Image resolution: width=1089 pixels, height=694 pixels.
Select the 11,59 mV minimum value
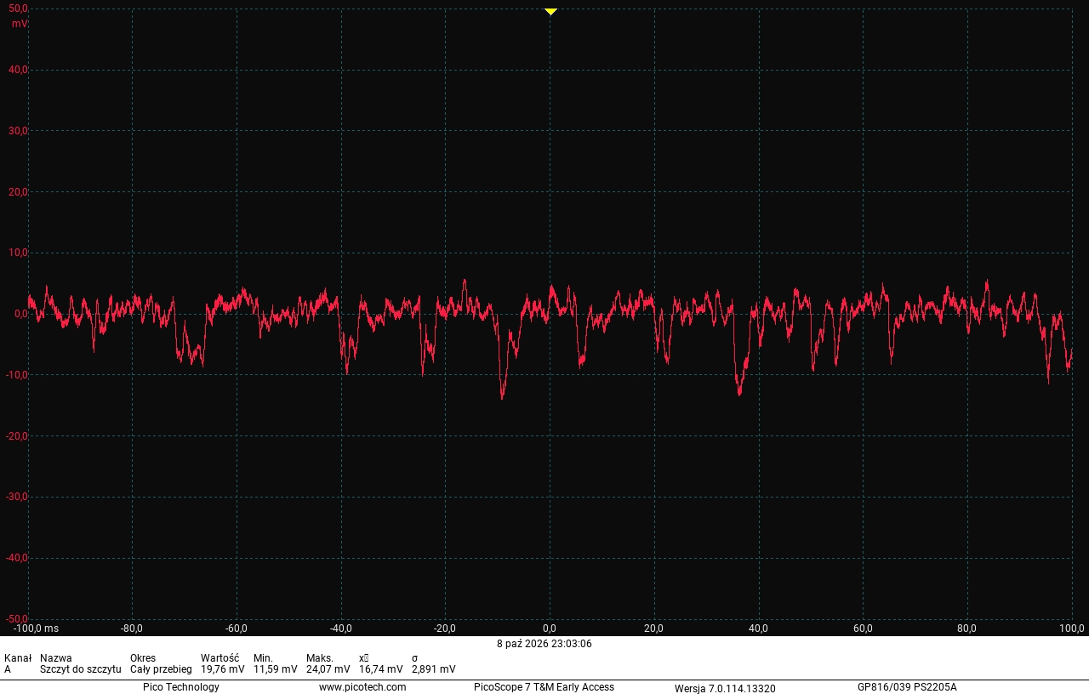[x=276, y=669]
